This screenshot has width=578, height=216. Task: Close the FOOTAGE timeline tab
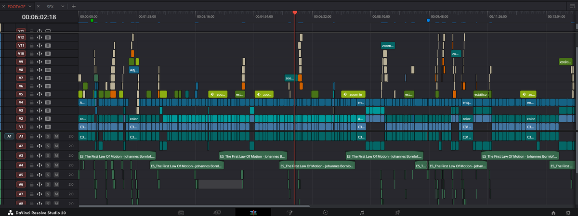click(x=4, y=6)
